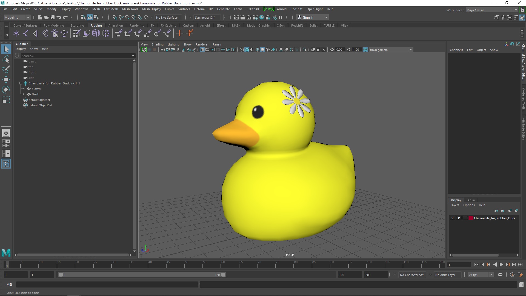Toggle the scene lock icon near workspace

[522, 10]
